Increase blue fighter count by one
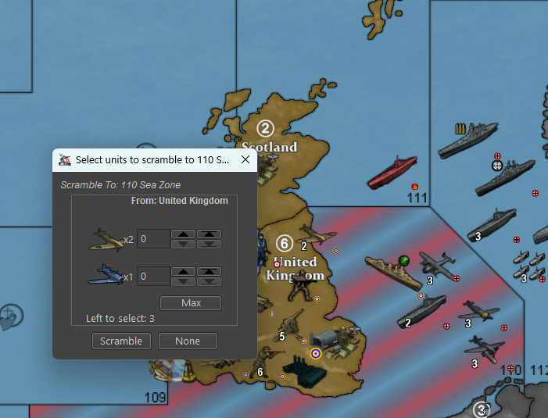The width and height of the screenshot is (548, 418). tap(182, 271)
